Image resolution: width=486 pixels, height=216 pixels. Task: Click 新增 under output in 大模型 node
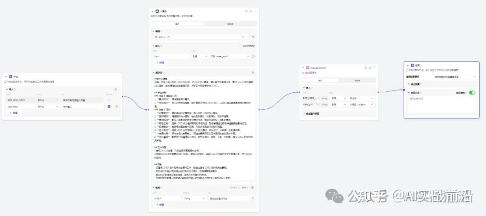pyautogui.click(x=160, y=205)
